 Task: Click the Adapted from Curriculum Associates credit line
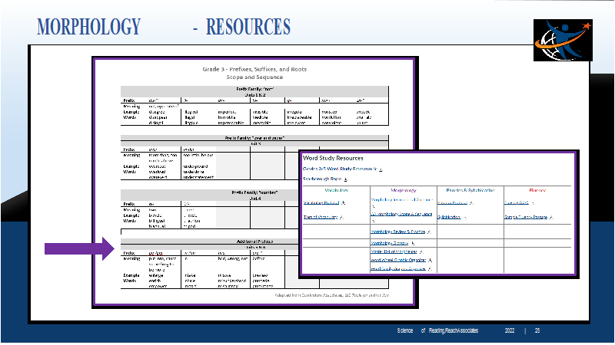(x=332, y=295)
